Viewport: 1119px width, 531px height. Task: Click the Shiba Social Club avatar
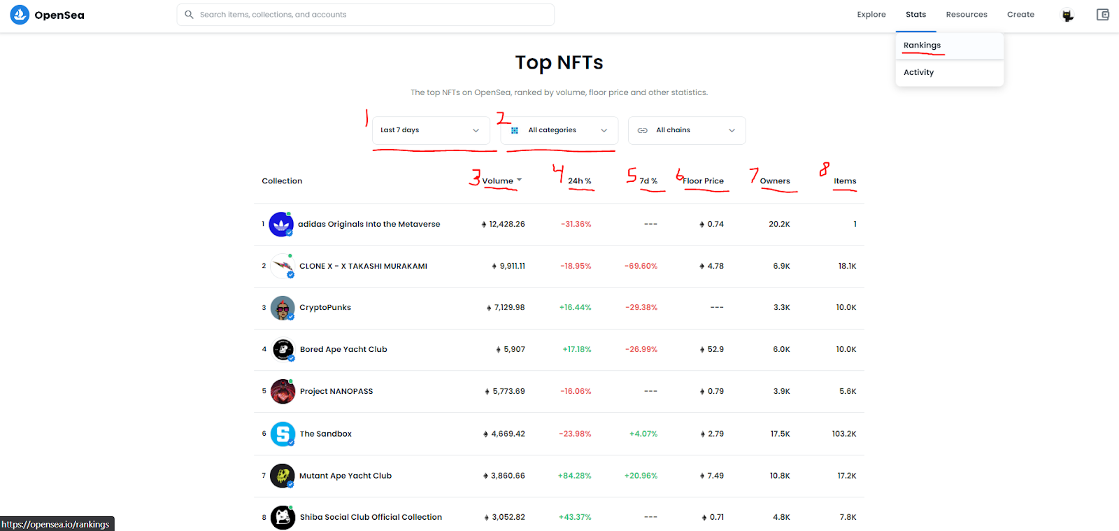(x=283, y=517)
